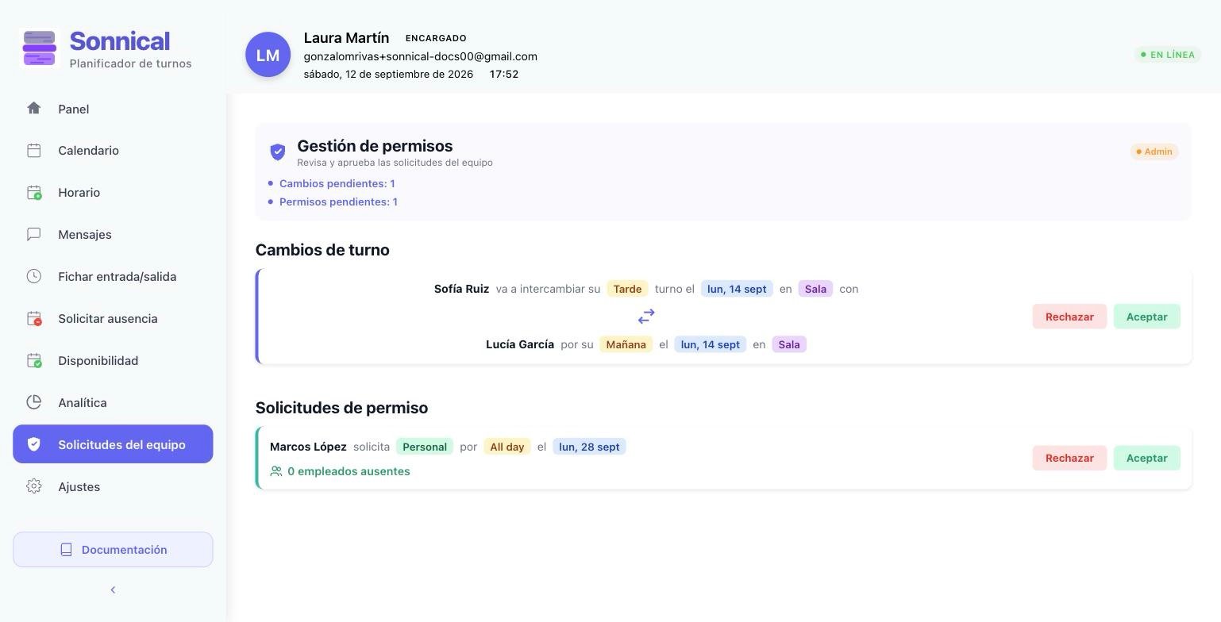Click the Disponibilidad calendar-check icon
Image resolution: width=1221 pixels, height=622 pixels.
[x=33, y=360]
